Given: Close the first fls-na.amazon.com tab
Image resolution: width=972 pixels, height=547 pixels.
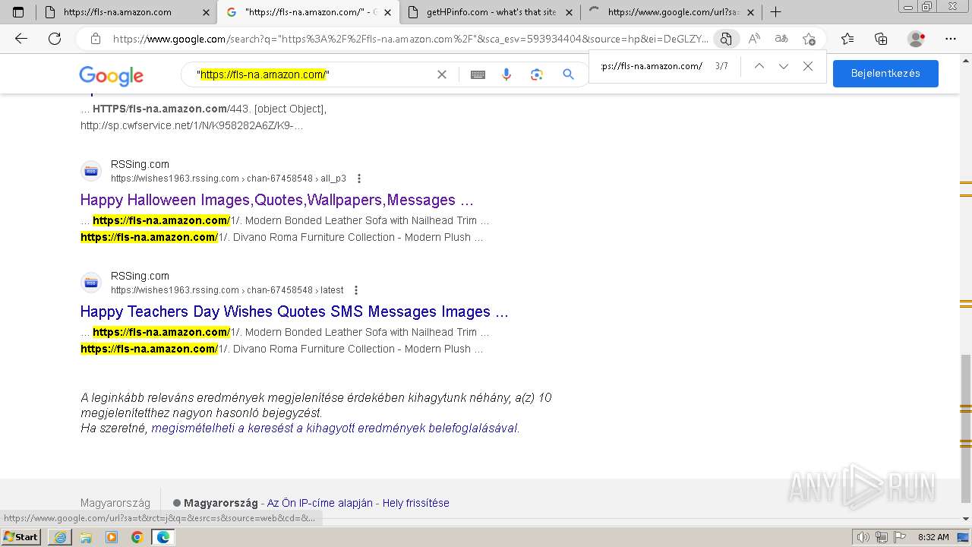Looking at the screenshot, I should [206, 12].
